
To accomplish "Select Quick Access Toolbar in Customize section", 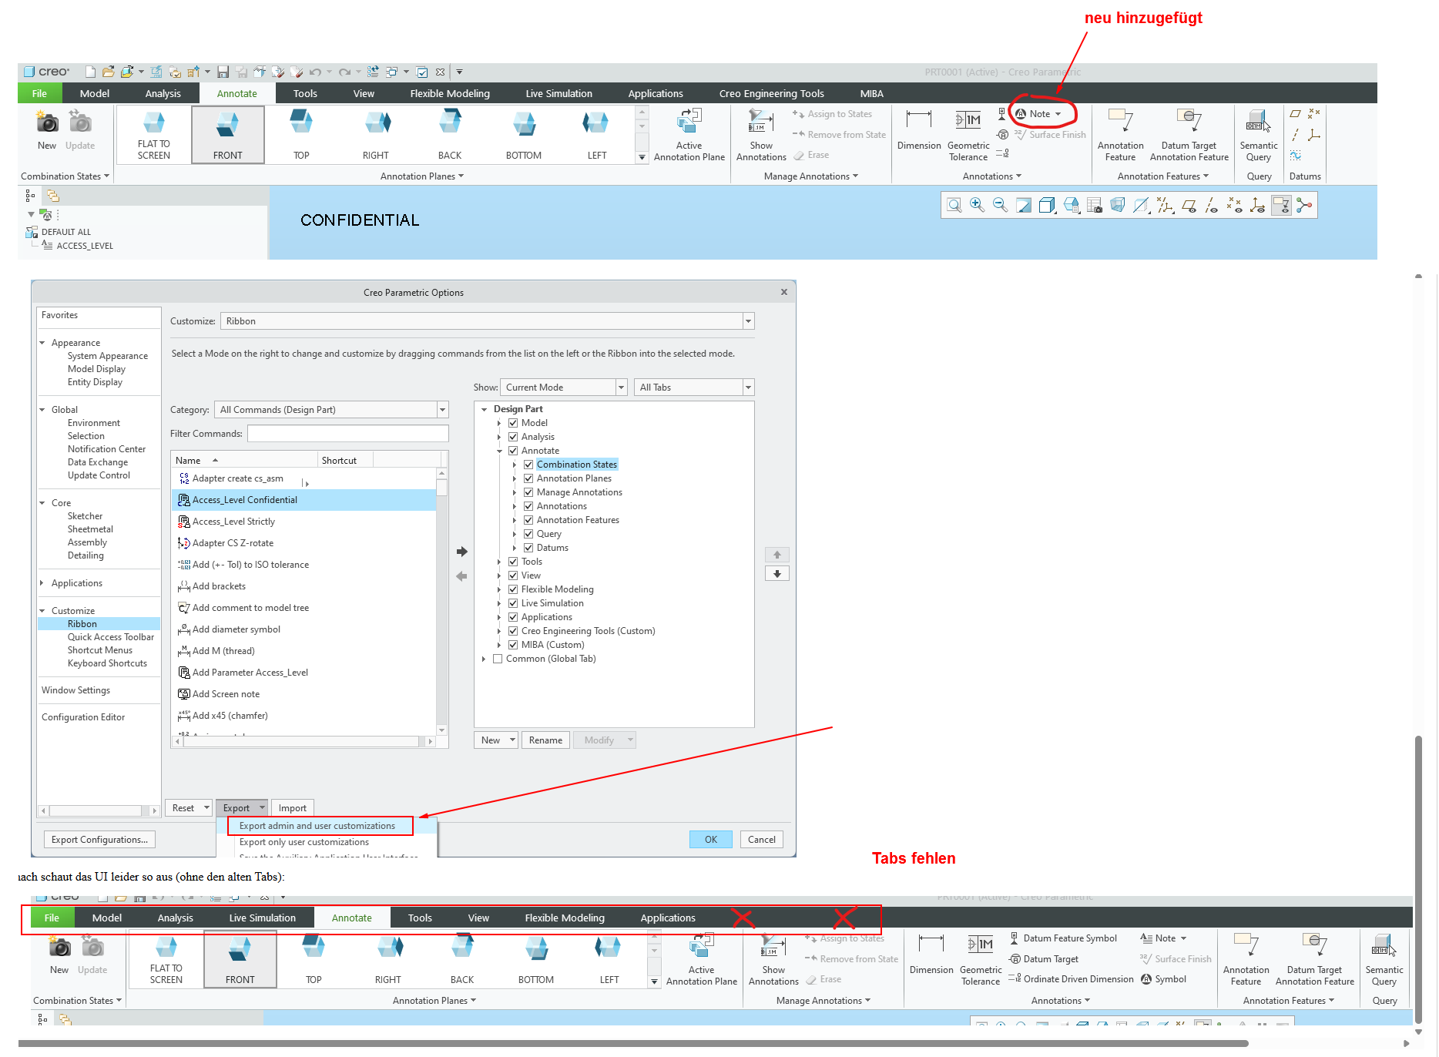I will pyautogui.click(x=111, y=637).
